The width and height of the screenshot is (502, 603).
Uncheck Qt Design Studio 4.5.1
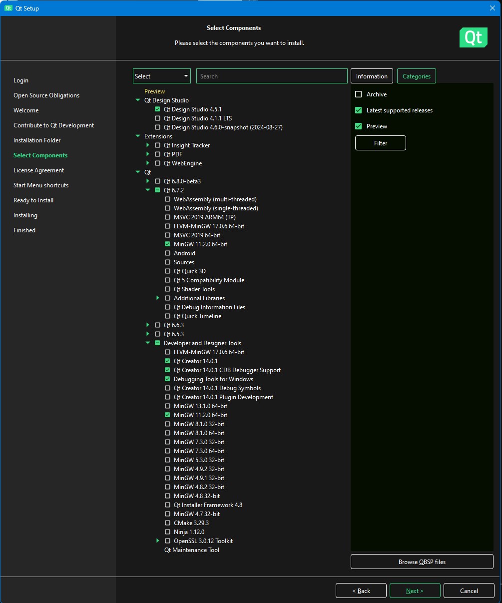tap(158, 109)
